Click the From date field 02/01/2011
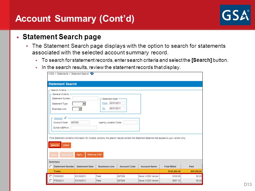Image resolution: width=255 pixels, height=191 pixels. (x=117, y=103)
